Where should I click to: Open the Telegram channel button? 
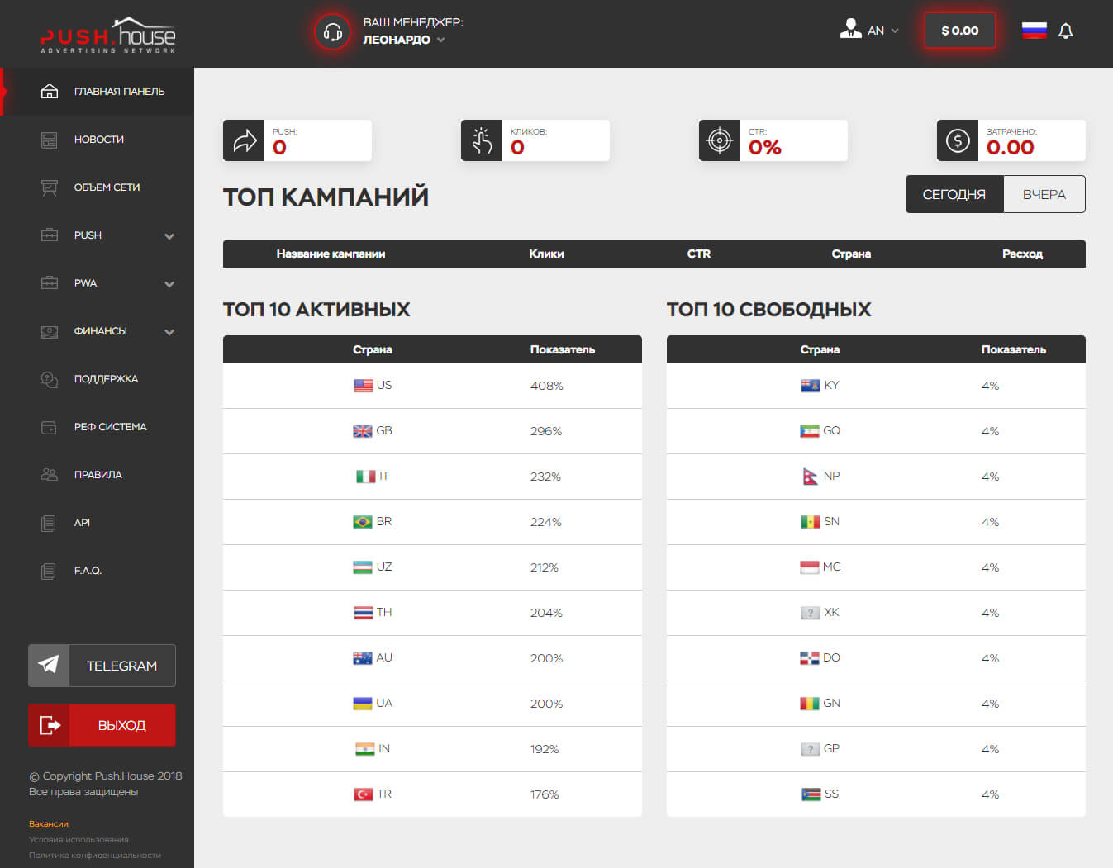point(102,666)
